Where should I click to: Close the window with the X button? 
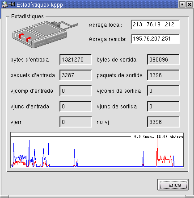(190, 4)
